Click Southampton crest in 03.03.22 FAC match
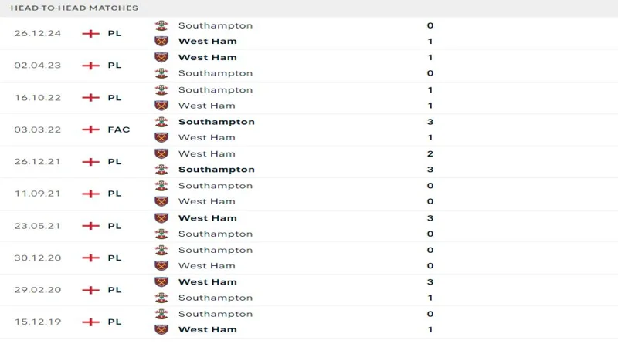This screenshot has width=618, height=347. pos(161,122)
